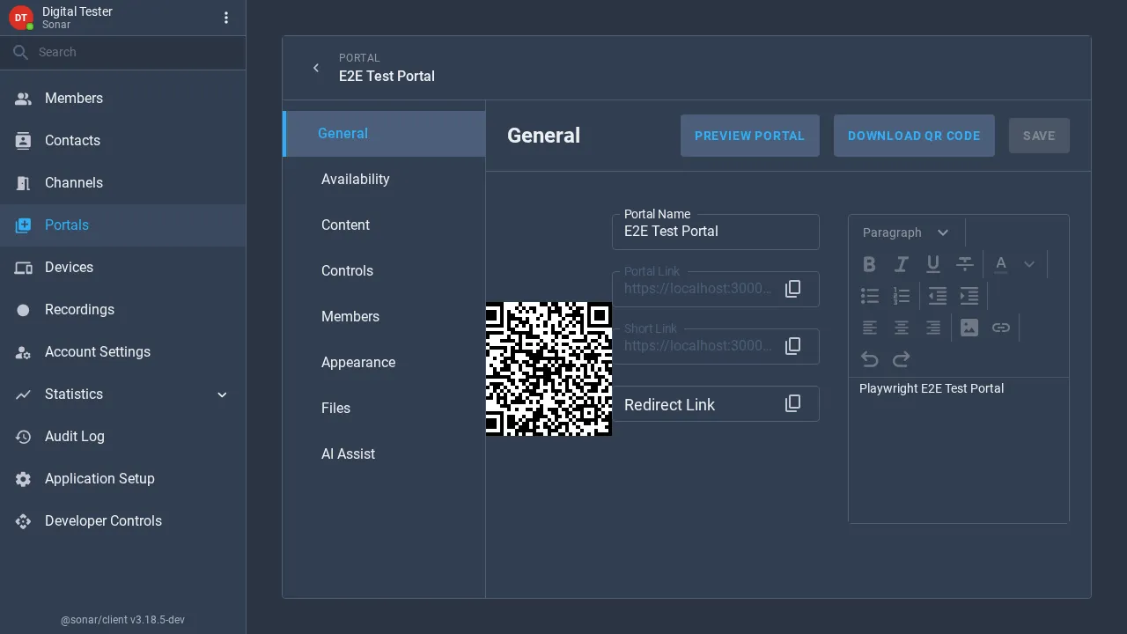The image size is (1127, 634).
Task: Insert an image into the editor
Action: click(969, 328)
